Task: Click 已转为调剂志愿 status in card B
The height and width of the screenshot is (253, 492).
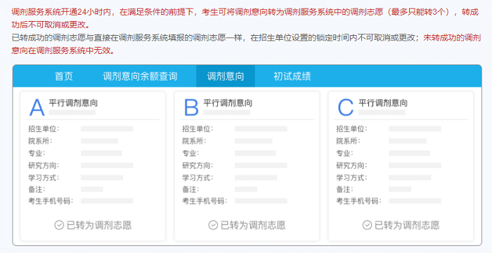Action: click(x=253, y=225)
